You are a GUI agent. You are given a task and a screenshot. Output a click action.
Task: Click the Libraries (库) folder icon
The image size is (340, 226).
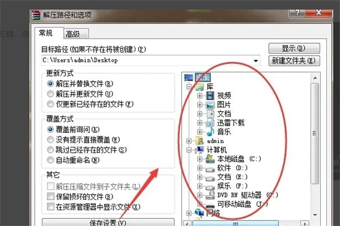200,86
